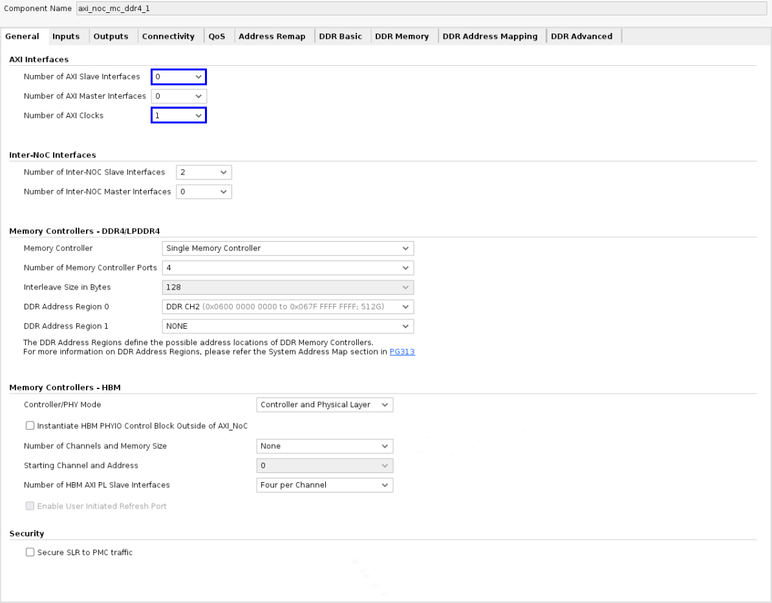
Task: Open Number of Inter-NOC Slave Interfaces dropdown
Action: tap(204, 173)
